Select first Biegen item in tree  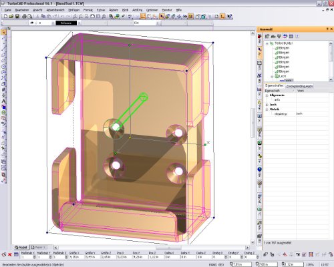(284, 48)
